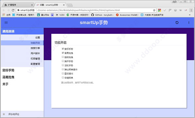Open the 建议网站 Bing bookmark
This screenshot has width=195, height=118.
tap(43, 15)
